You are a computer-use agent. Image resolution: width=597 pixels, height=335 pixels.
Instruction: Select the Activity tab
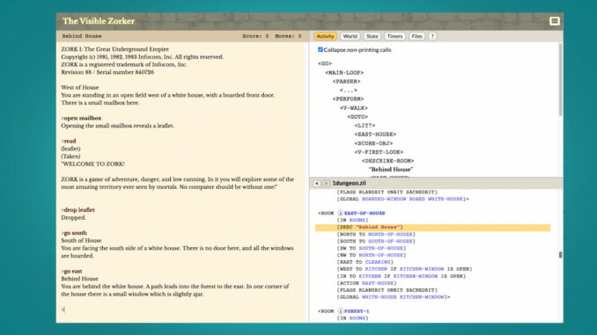[x=325, y=36]
